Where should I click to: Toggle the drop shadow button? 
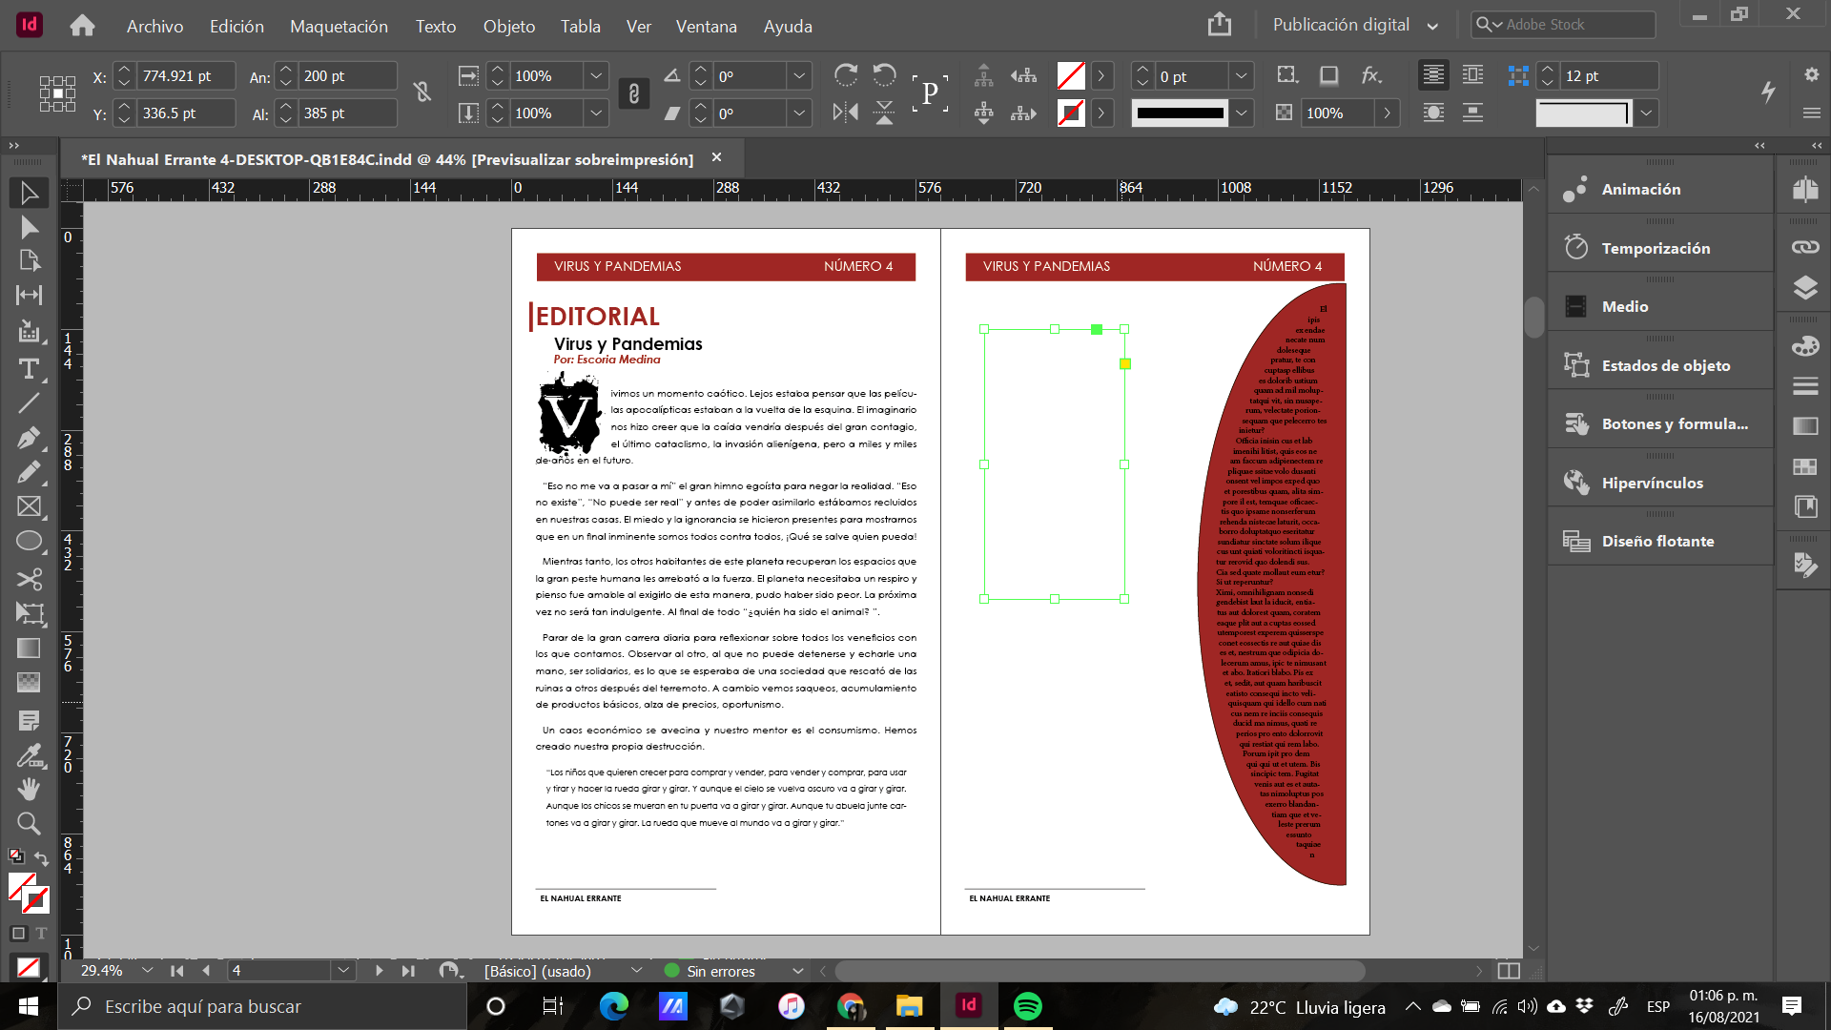point(1328,75)
